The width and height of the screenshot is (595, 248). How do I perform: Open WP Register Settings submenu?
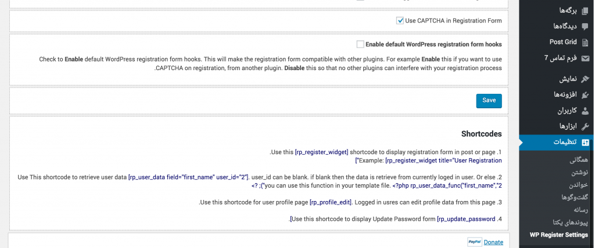(558, 235)
